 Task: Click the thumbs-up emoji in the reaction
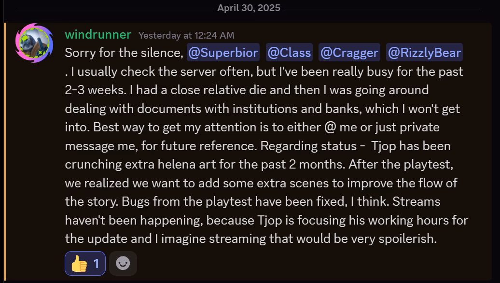tap(79, 264)
